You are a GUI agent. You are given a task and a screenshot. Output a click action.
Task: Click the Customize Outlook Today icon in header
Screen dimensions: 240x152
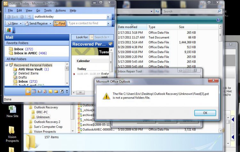tap(110, 44)
